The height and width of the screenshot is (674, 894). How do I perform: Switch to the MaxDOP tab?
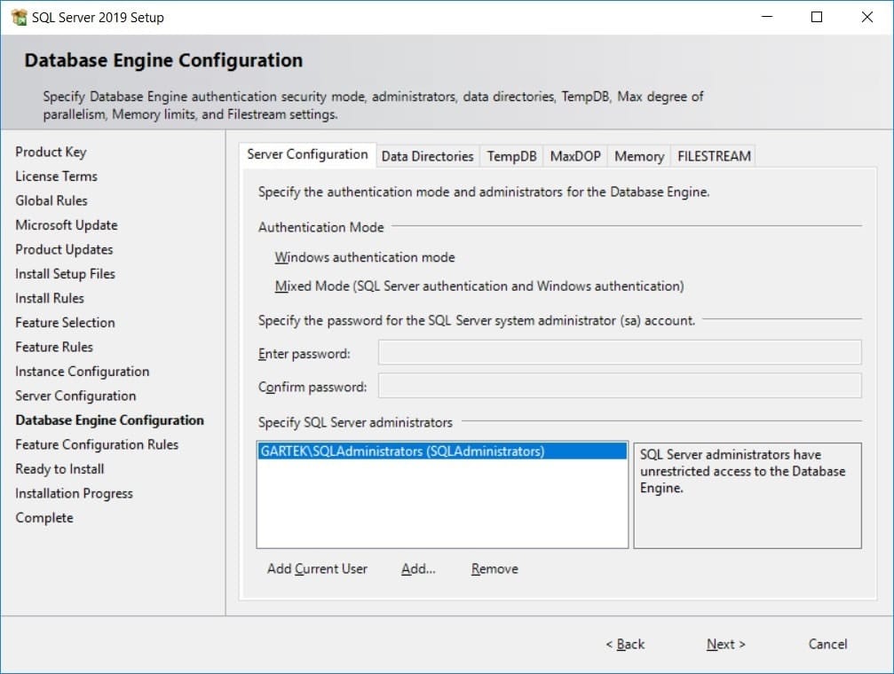pos(574,155)
